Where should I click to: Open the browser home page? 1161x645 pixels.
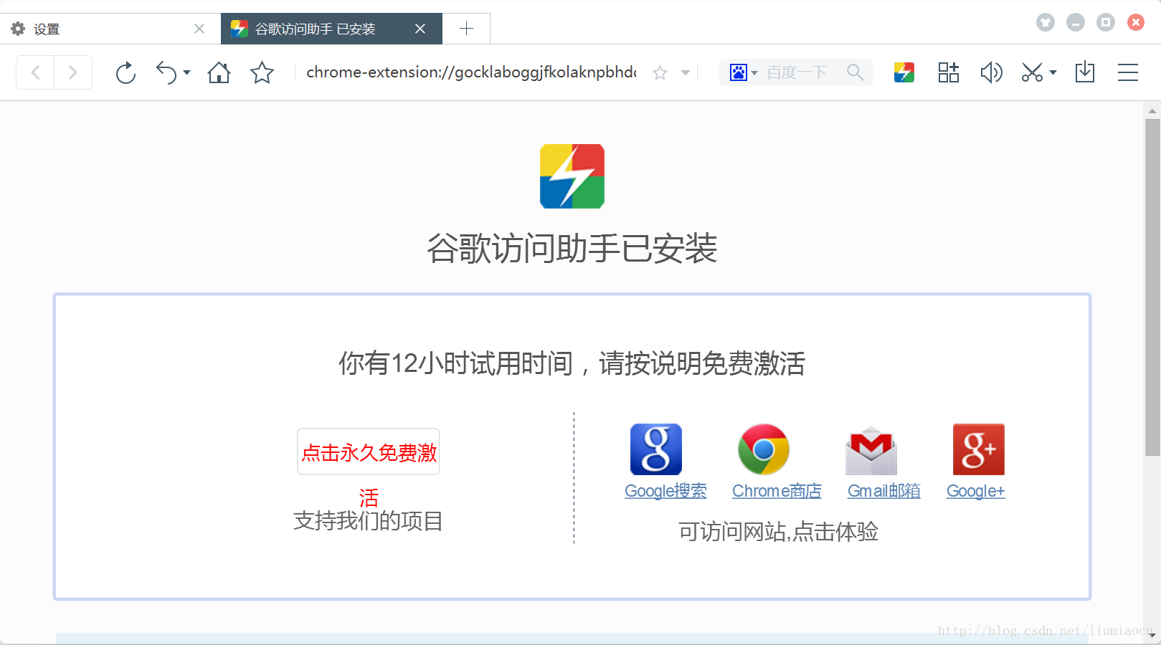point(219,72)
